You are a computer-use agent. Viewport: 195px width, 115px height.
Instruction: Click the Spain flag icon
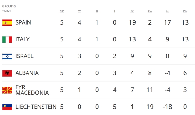tap(7, 23)
